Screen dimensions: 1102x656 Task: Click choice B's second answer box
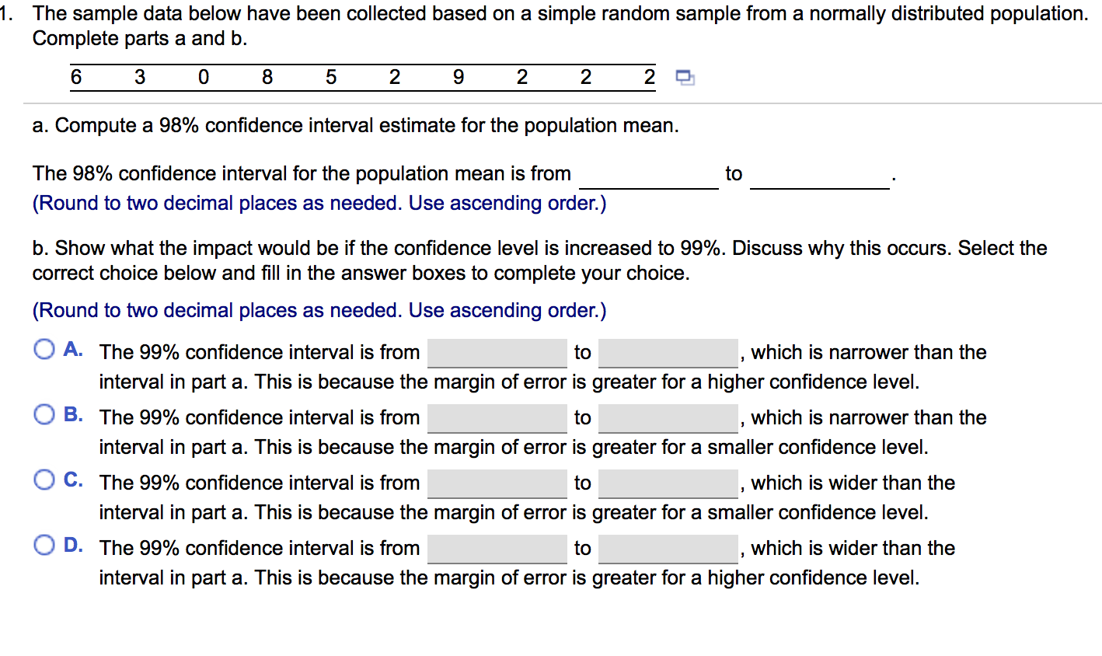point(668,417)
